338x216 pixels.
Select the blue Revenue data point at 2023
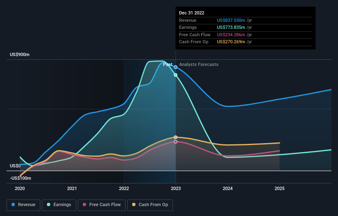click(176, 67)
